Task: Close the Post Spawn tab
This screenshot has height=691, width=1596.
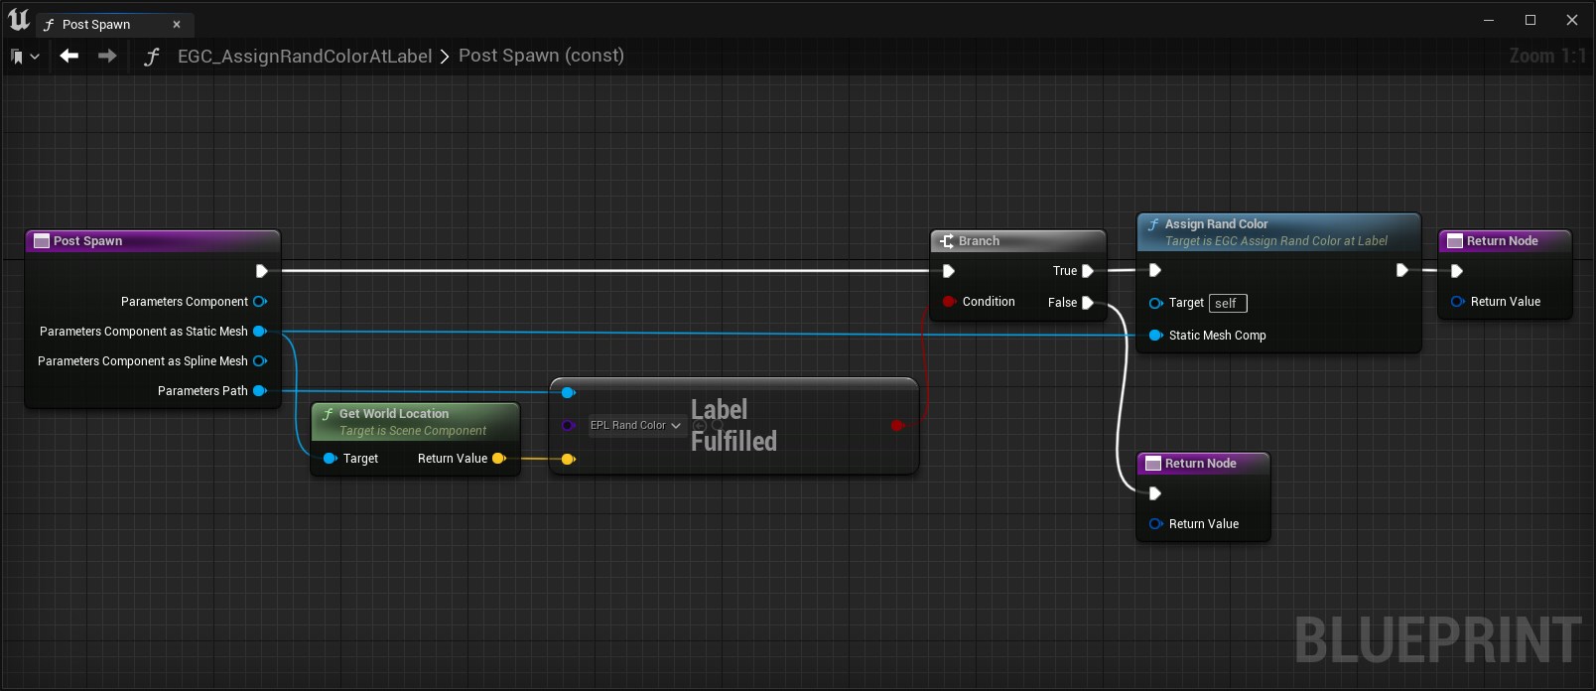Action: [177, 25]
